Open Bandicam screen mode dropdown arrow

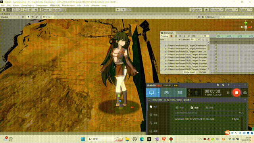158,93
